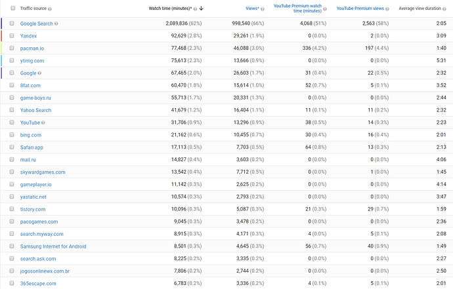Click the info icon beside YouTube row
The height and width of the screenshot is (289, 453).
tap(43, 123)
